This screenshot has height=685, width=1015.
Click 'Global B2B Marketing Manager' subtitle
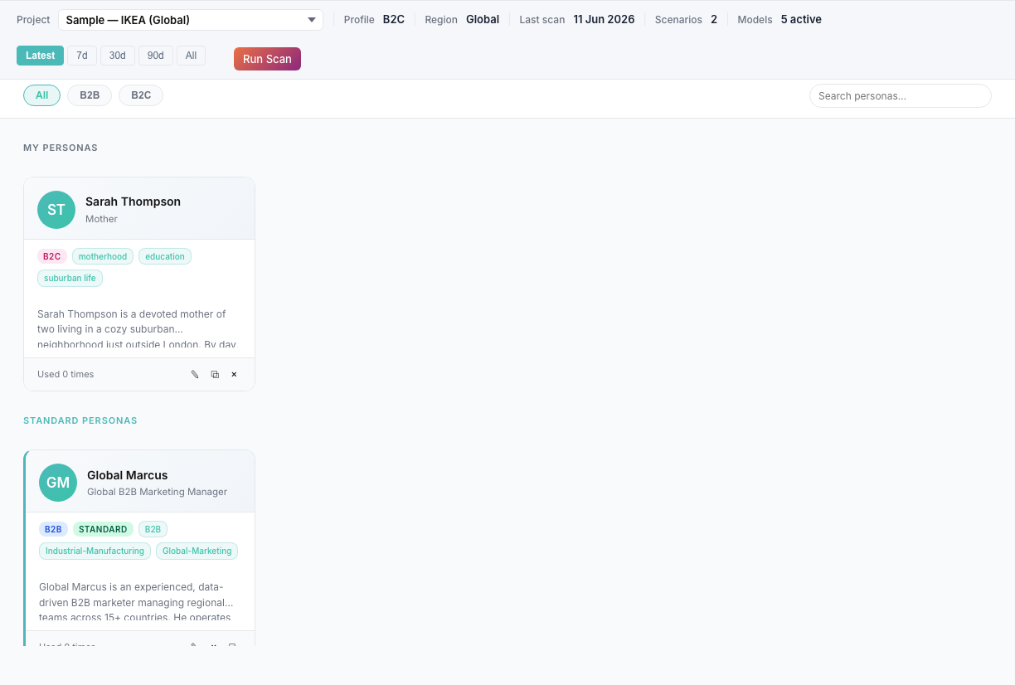click(x=157, y=492)
